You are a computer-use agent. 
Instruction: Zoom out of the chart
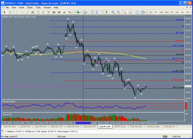(x=118, y=12)
